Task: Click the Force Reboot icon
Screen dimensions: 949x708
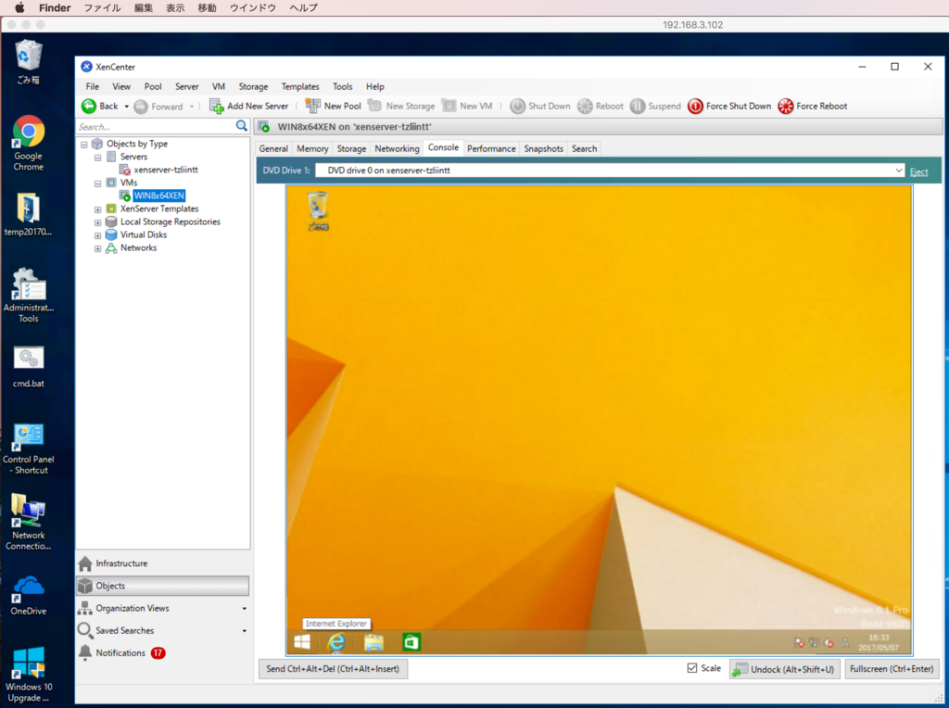Action: tap(786, 106)
